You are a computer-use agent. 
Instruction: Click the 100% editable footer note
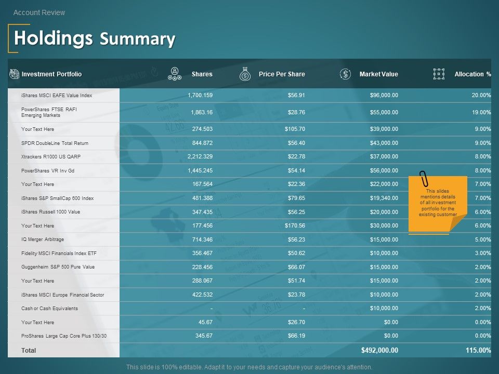pos(249,367)
